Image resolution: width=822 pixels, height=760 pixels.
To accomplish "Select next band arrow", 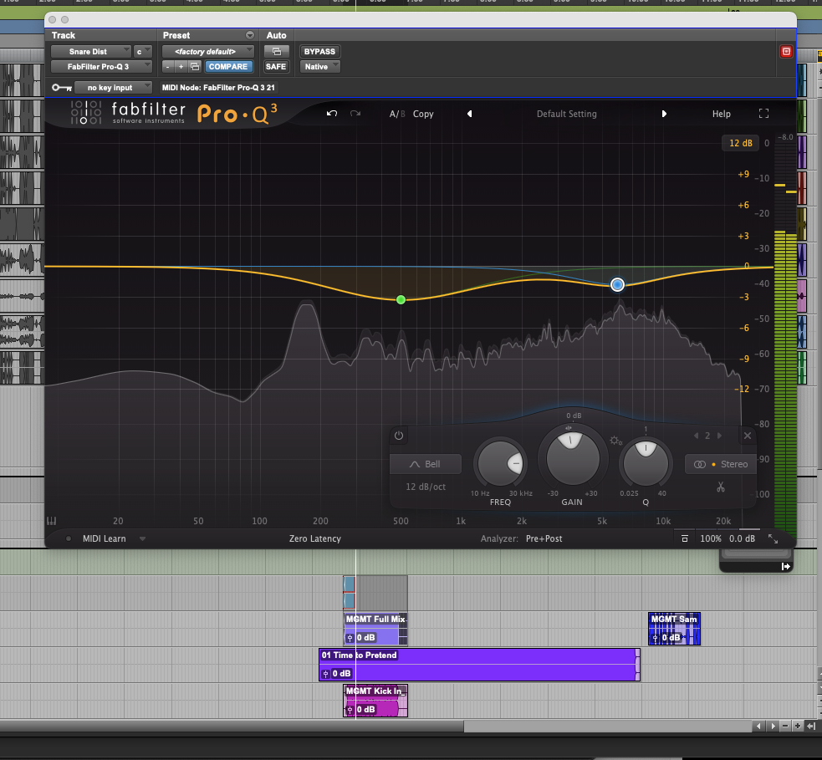I will (x=719, y=436).
